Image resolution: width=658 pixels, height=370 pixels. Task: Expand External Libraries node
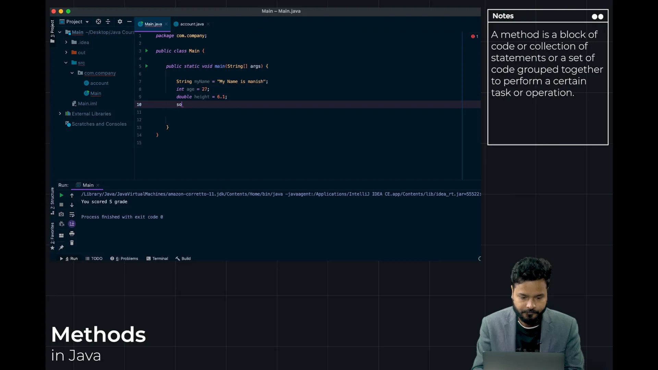[60, 114]
